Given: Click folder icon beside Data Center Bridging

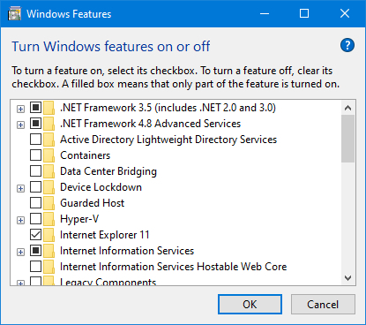Looking at the screenshot, I should tap(49, 171).
